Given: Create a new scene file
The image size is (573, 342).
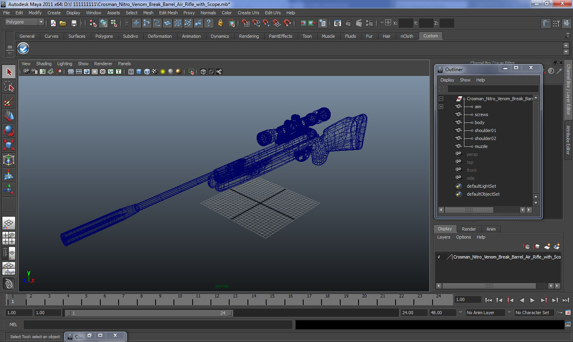Looking at the screenshot, I should (x=53, y=23).
